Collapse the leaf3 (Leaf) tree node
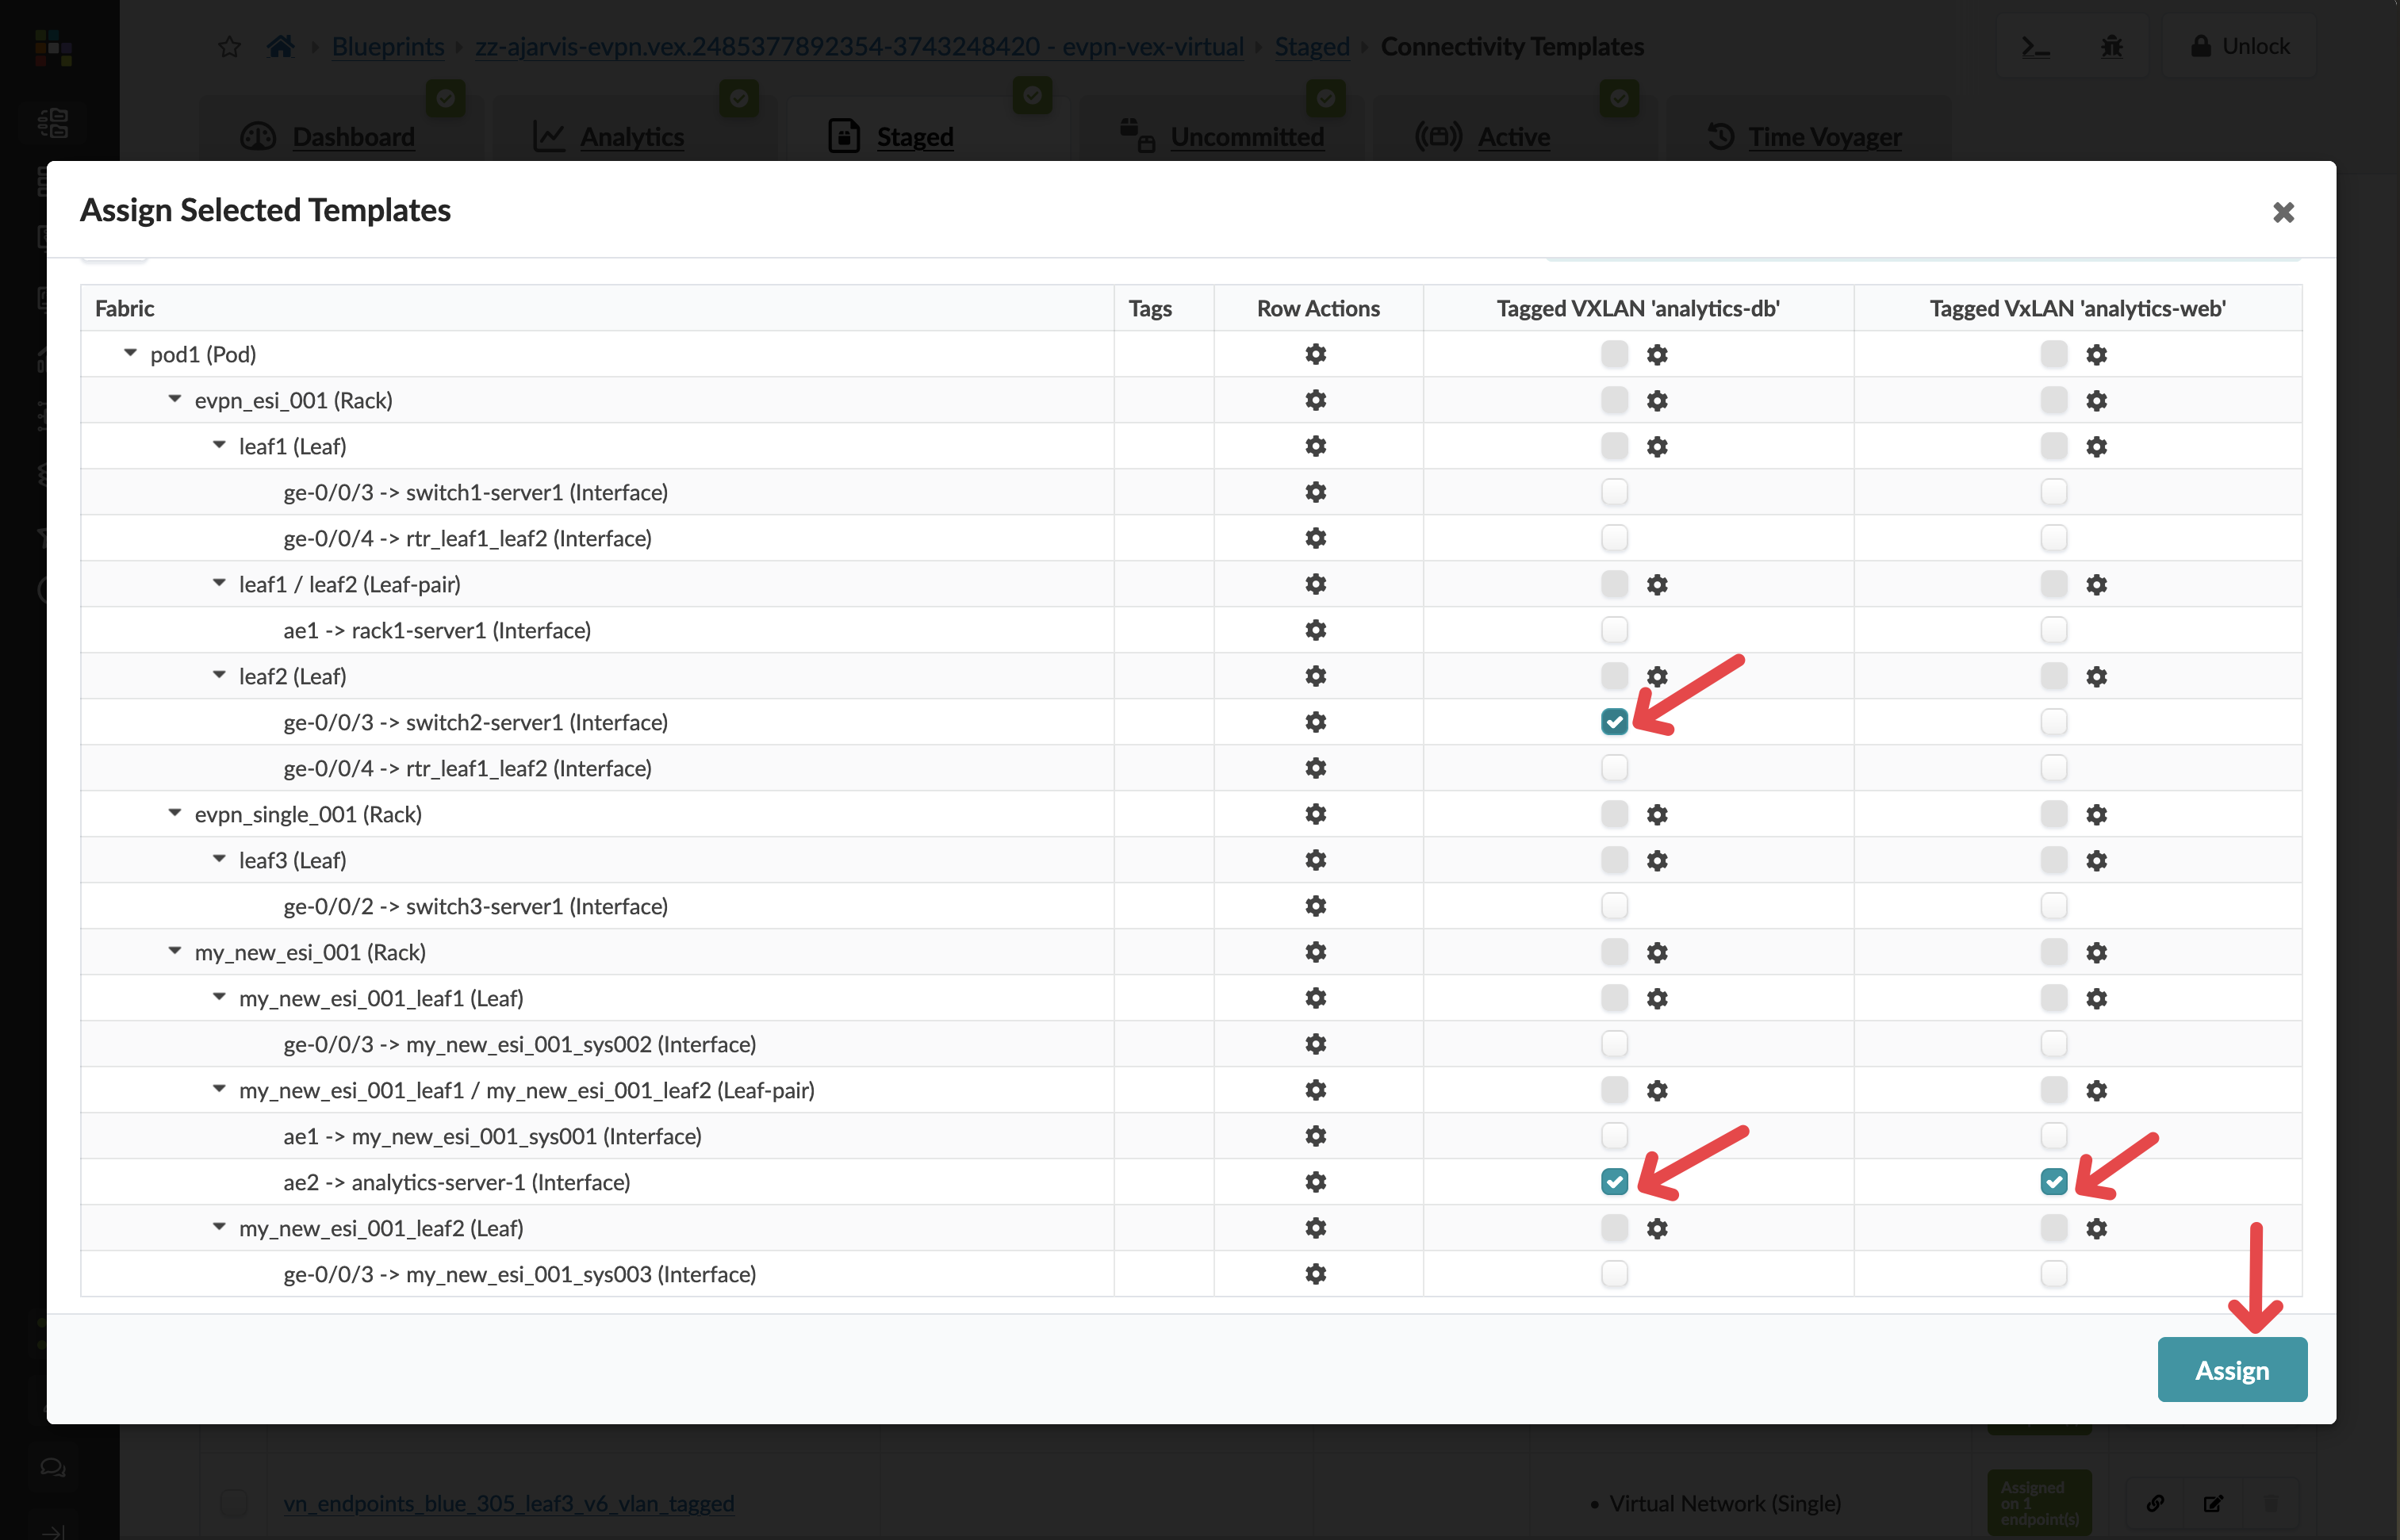This screenshot has height=1540, width=2400. [x=218, y=858]
